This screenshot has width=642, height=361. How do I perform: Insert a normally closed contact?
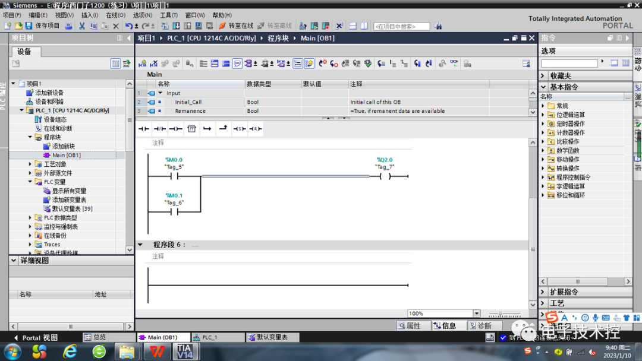point(159,129)
